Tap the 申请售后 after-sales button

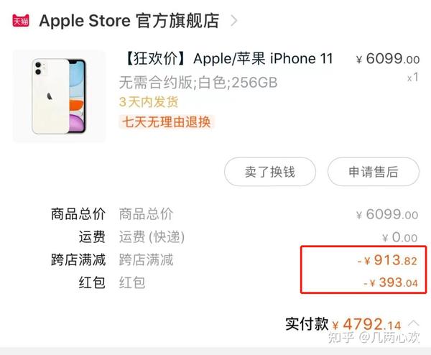tap(374, 172)
